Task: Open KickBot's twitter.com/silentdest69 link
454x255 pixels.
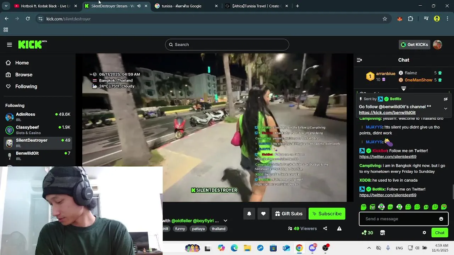Action: point(388,157)
